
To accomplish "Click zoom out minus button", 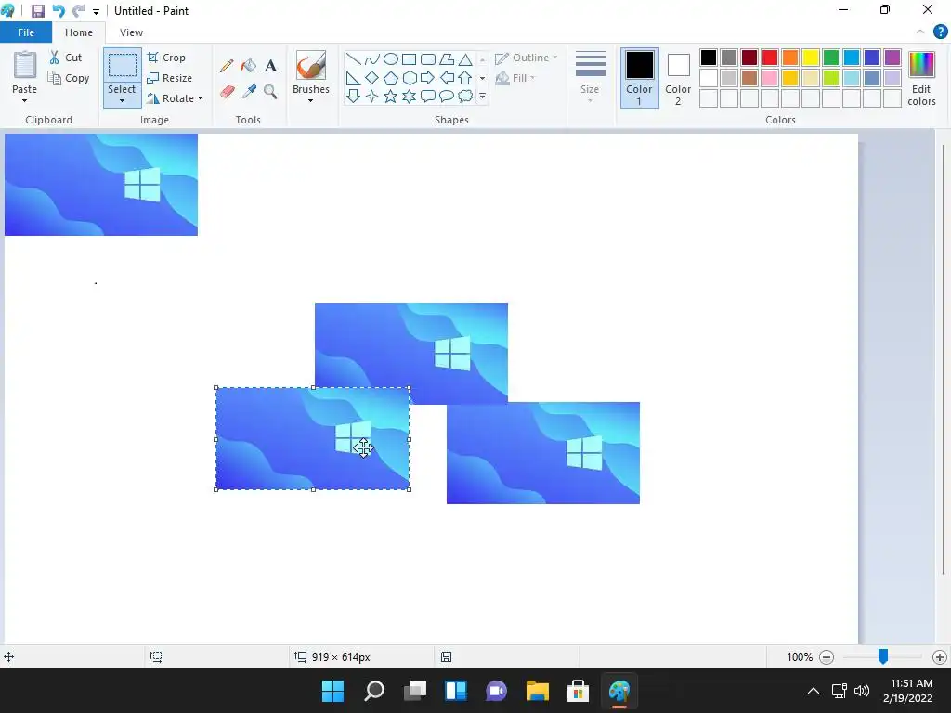I will click(826, 656).
